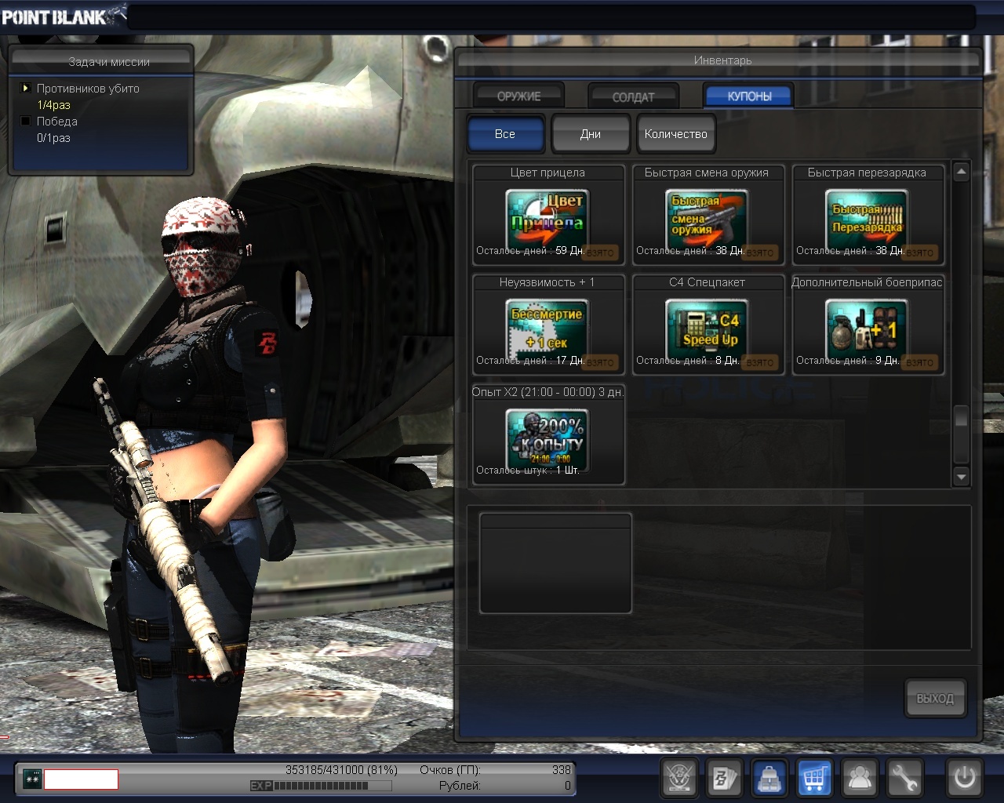The width and height of the screenshot is (1004, 803).
Task: Click the inventory scrollbar up arrow
Action: (961, 172)
